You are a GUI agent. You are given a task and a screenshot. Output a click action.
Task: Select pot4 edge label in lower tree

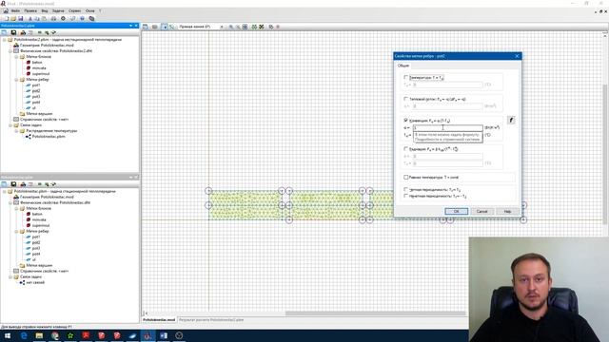click(x=36, y=254)
